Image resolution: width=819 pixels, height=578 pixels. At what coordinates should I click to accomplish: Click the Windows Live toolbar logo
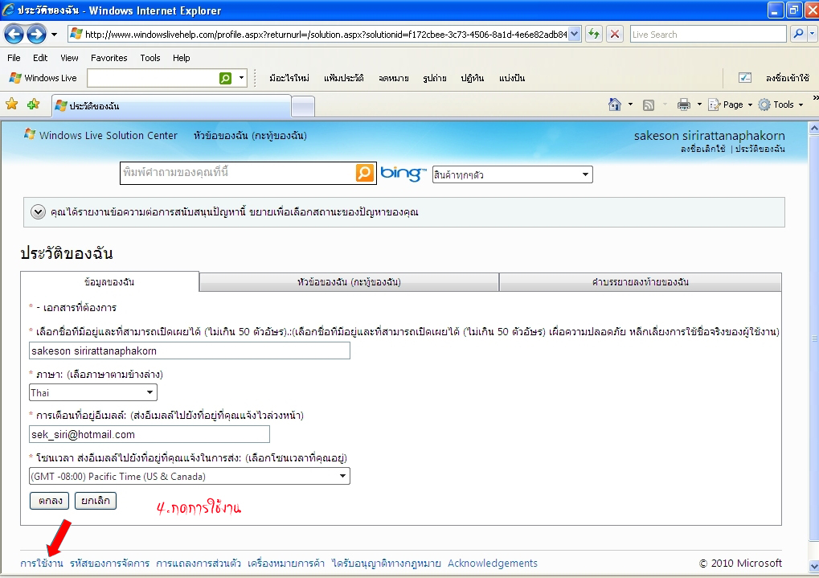pos(43,79)
